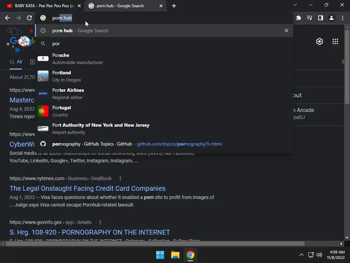Choose the Porsche suggestion

pyautogui.click(x=164, y=59)
